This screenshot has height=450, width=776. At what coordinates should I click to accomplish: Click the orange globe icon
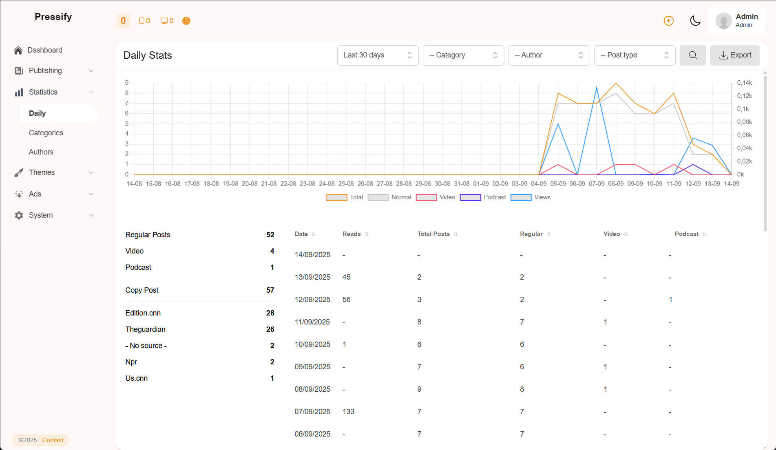pos(186,21)
